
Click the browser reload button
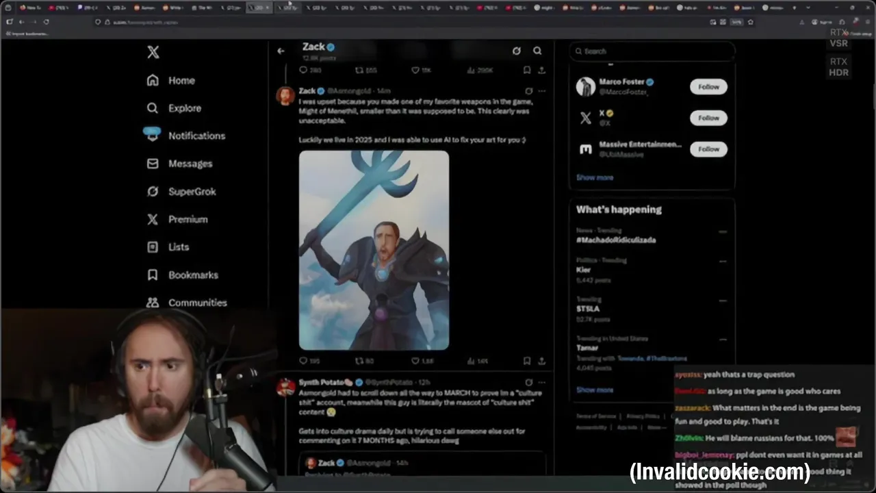(x=47, y=22)
